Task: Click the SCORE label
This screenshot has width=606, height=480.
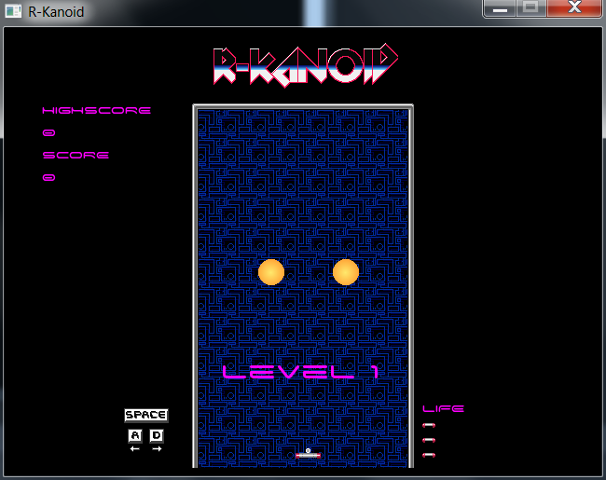Action: tap(76, 156)
